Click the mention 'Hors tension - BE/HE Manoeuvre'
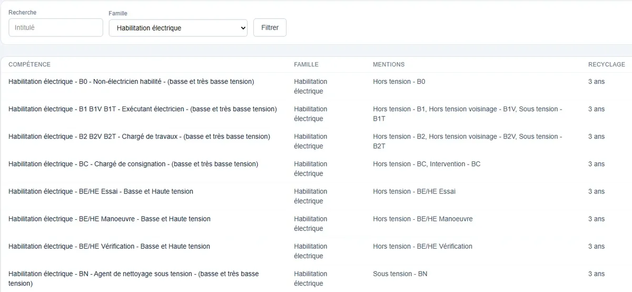632x292 pixels. tap(423, 219)
